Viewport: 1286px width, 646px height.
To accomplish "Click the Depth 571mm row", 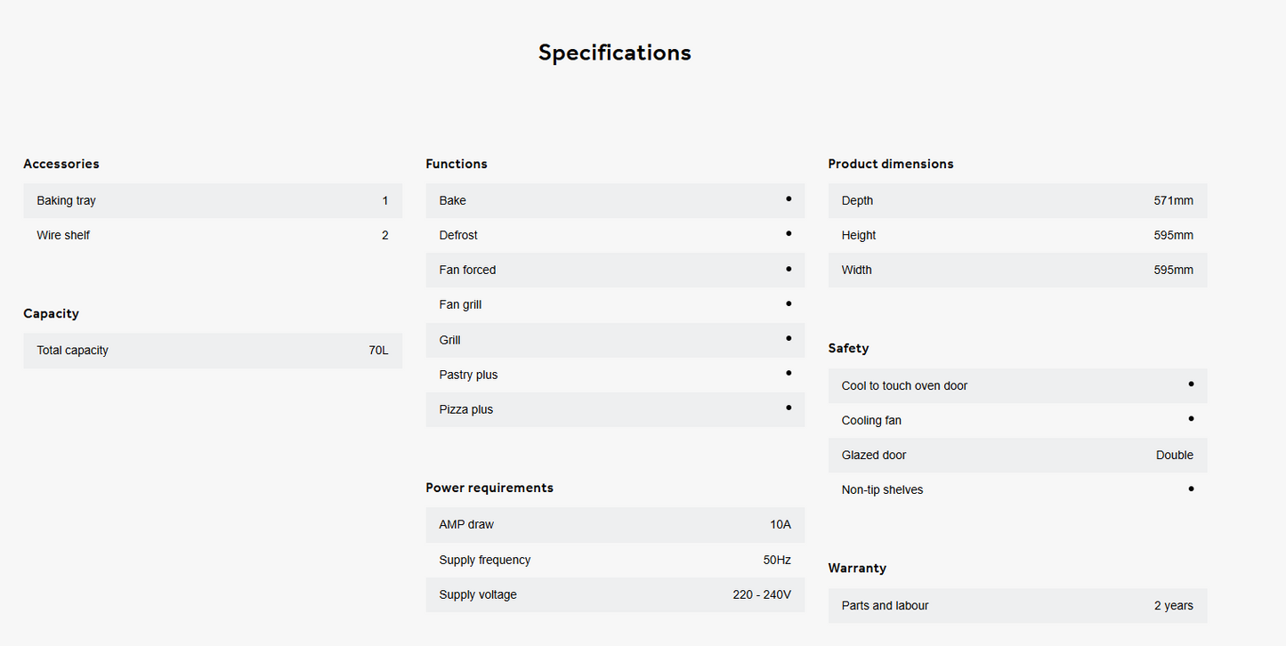I will [1017, 201].
